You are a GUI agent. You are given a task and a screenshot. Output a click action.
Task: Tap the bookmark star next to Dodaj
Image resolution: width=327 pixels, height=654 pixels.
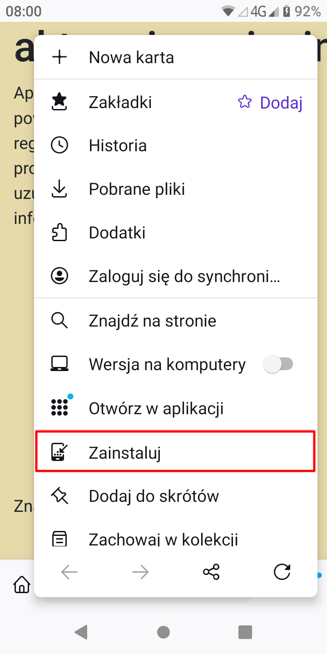click(245, 102)
